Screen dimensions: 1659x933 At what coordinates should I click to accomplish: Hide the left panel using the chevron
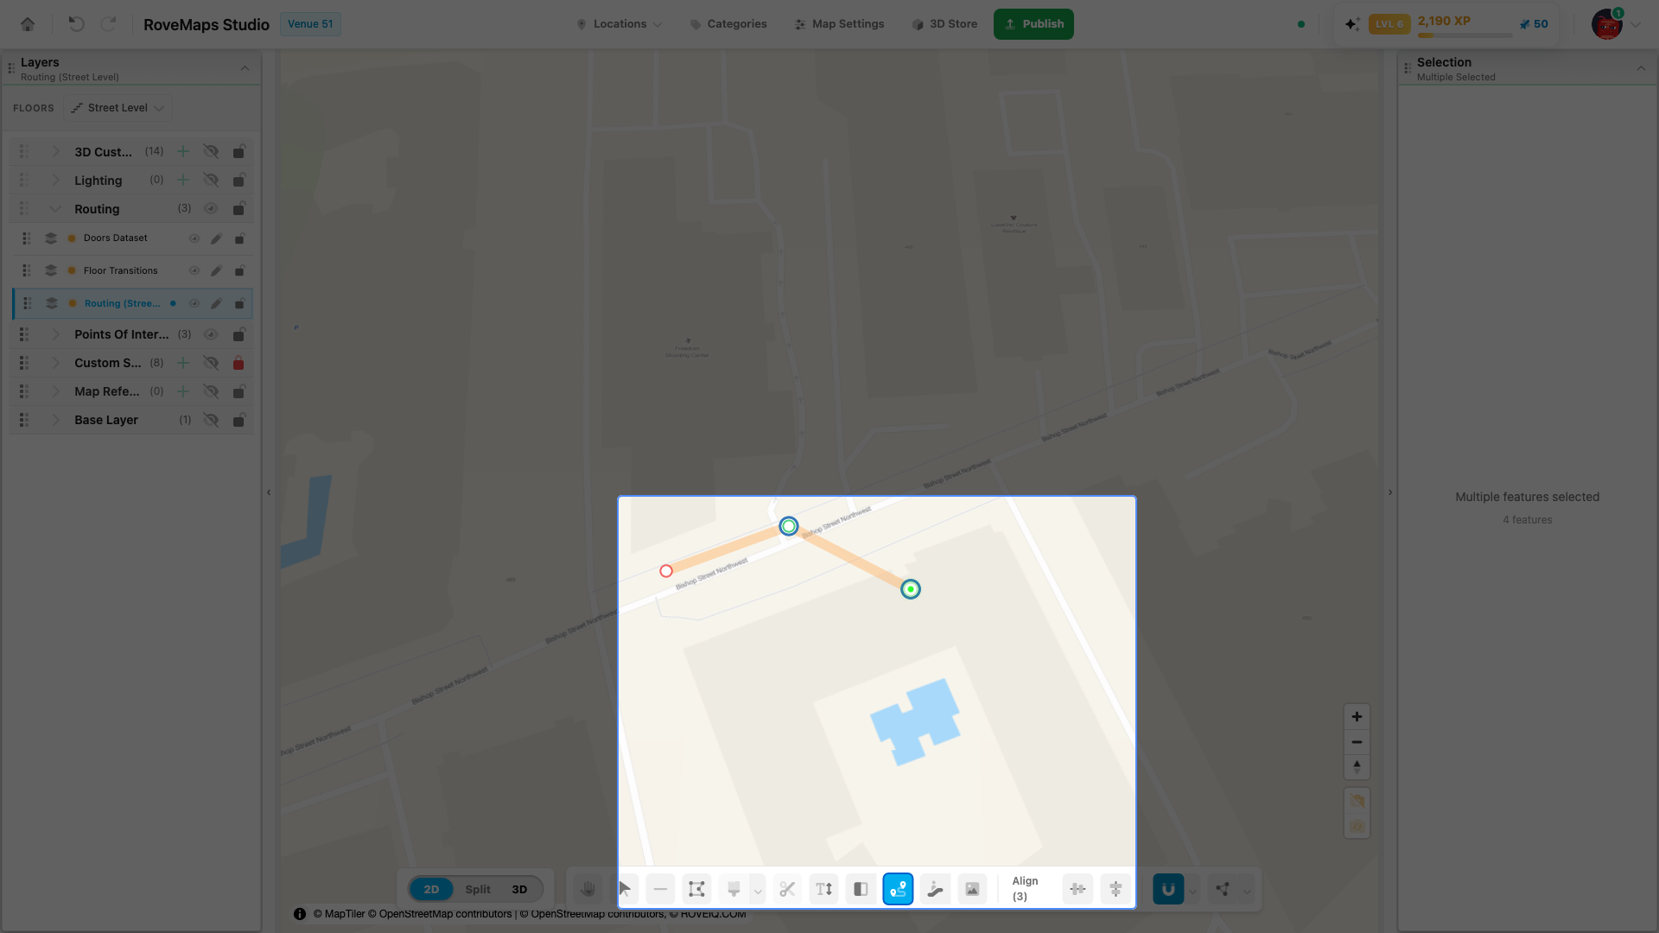click(269, 492)
